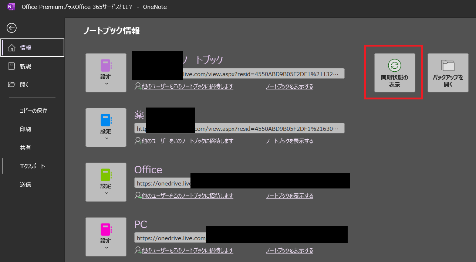Invite users to the first notebook
The image size is (476, 262).
point(184,86)
